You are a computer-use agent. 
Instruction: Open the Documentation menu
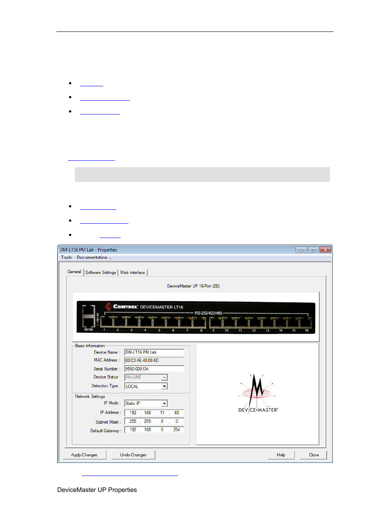pyautogui.click(x=94, y=258)
